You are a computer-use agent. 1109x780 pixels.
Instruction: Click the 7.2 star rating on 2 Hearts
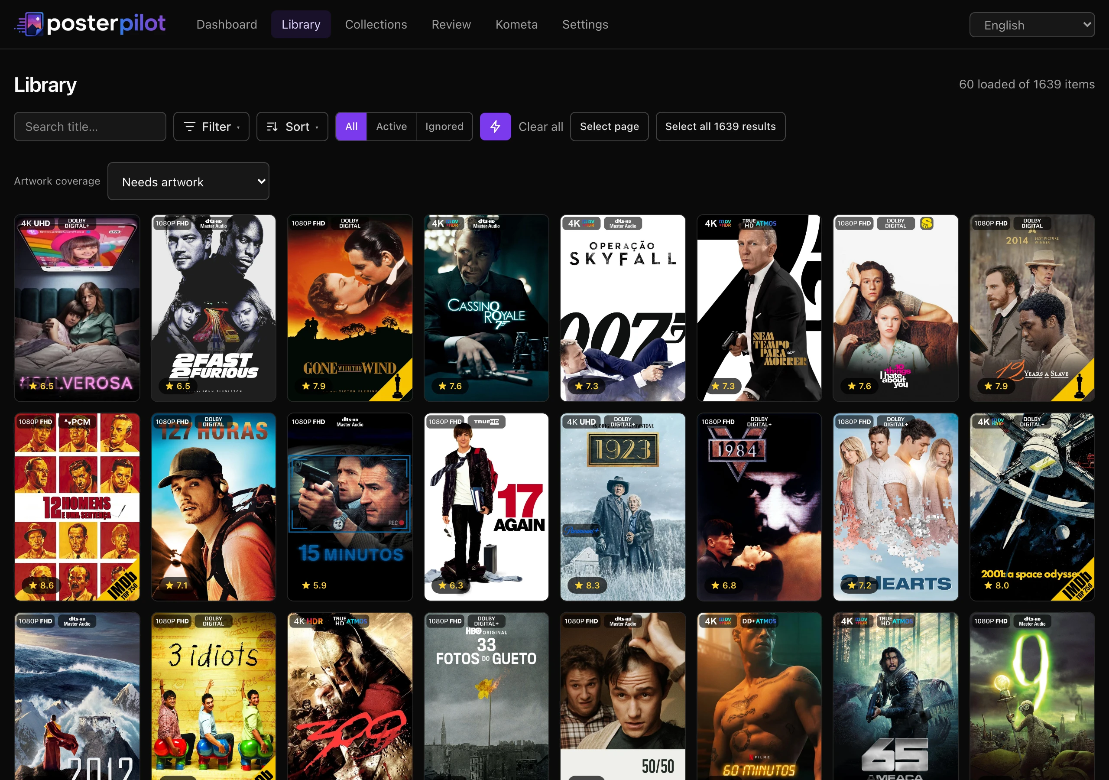[859, 585]
